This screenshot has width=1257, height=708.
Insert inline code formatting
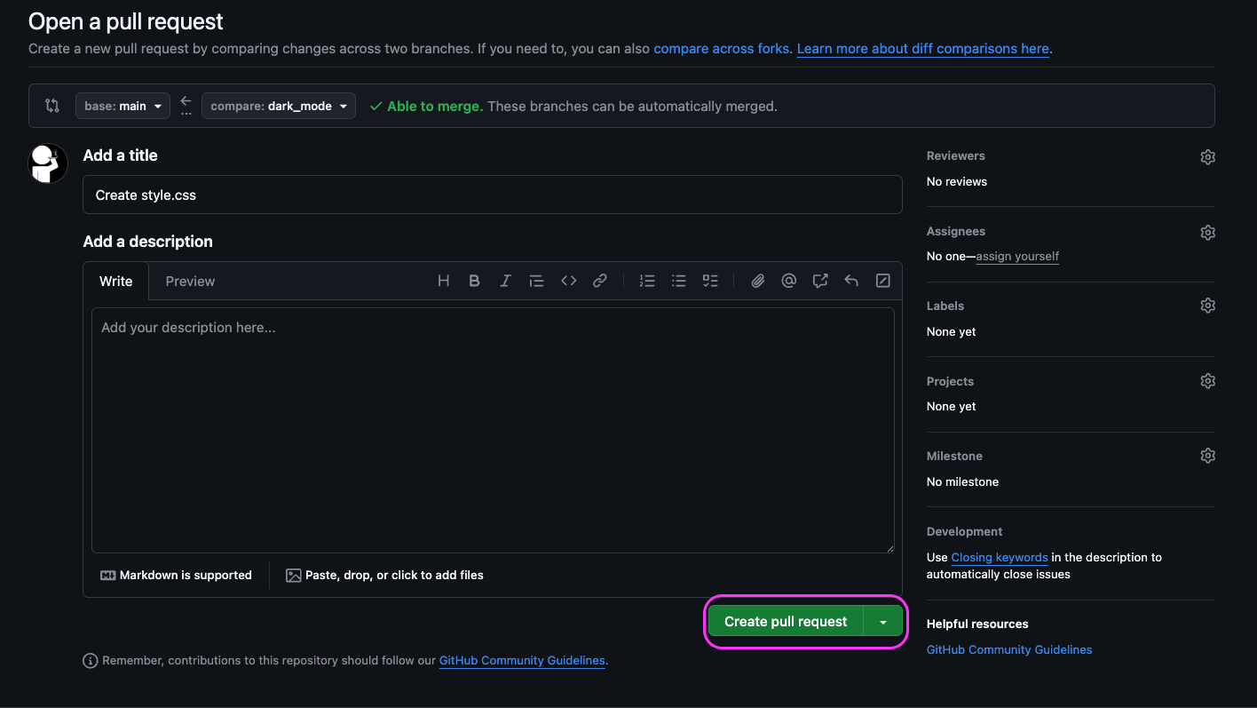[568, 280]
